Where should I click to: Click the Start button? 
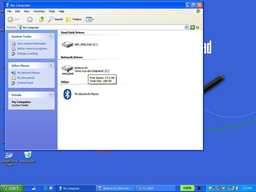click(12, 188)
